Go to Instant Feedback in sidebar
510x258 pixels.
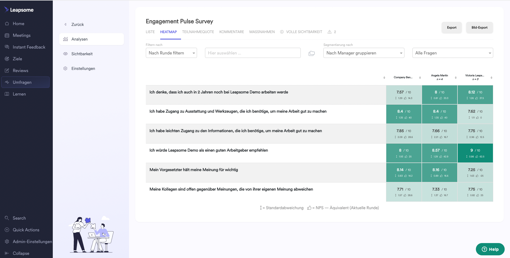(x=29, y=47)
